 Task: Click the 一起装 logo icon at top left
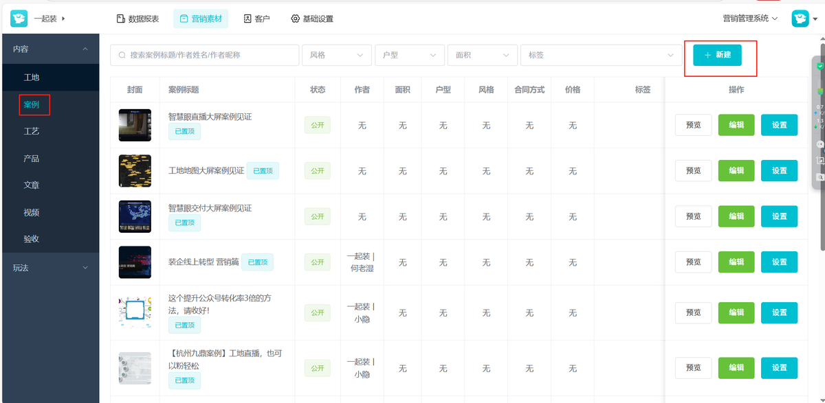pyautogui.click(x=19, y=19)
